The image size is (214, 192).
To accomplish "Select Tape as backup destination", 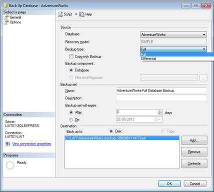I will (x=163, y=131).
